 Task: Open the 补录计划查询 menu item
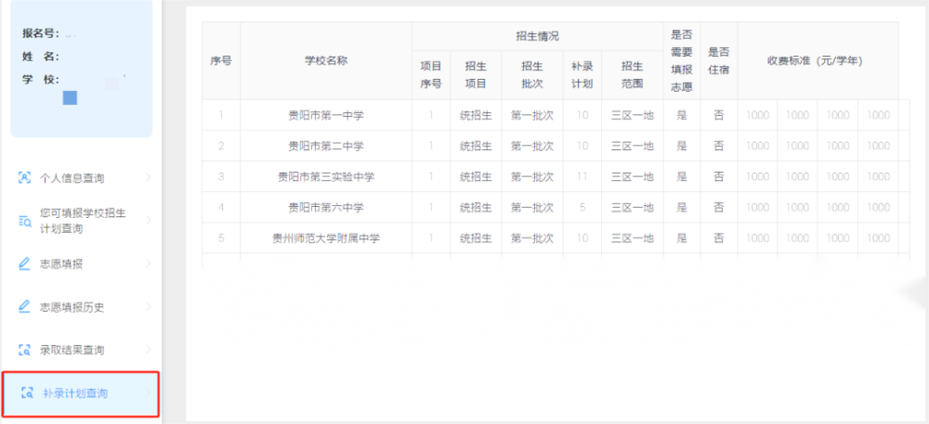pos(74,393)
